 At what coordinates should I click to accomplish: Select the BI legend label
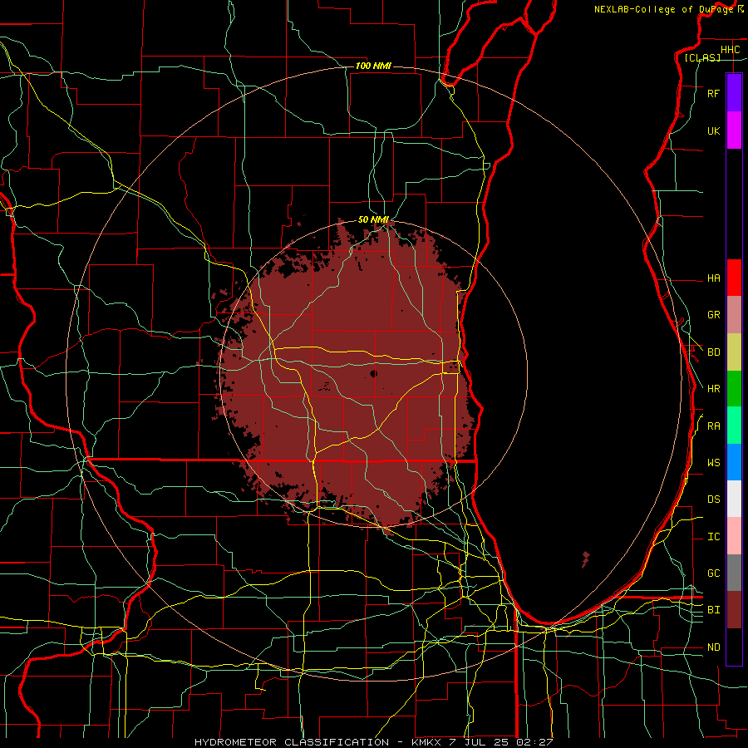(x=713, y=610)
